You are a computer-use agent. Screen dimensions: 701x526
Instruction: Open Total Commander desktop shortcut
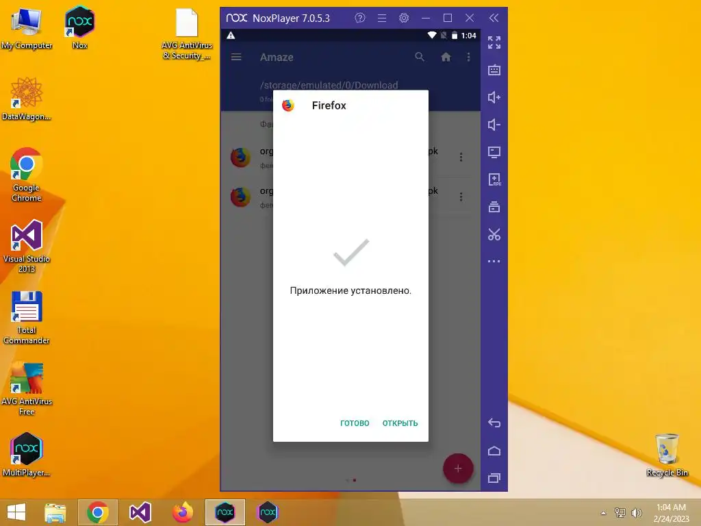27,318
